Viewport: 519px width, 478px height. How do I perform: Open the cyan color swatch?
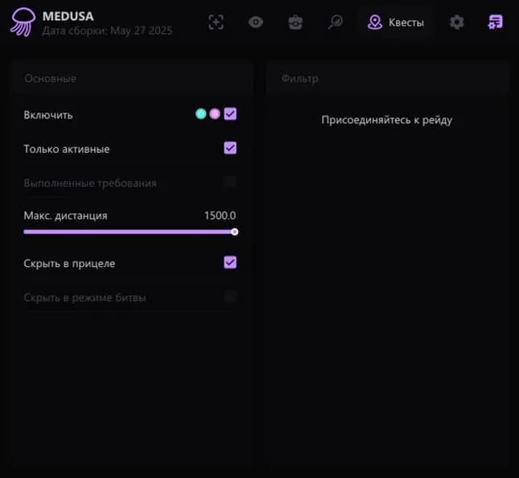point(200,114)
